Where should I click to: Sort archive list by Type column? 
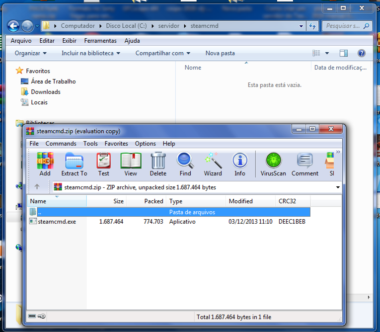pyautogui.click(x=196, y=201)
